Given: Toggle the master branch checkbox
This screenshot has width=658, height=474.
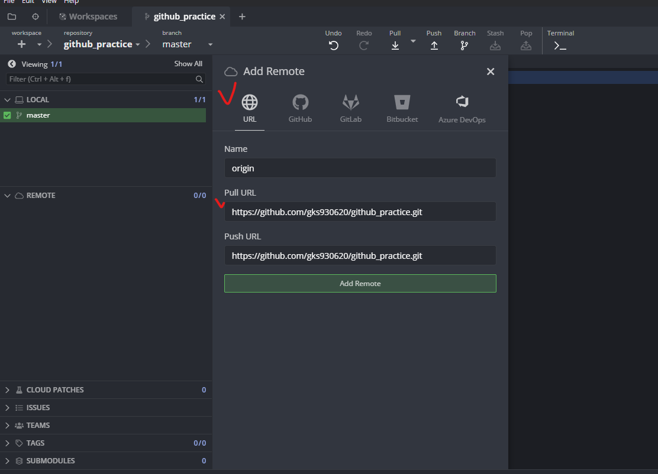Looking at the screenshot, I should click(7, 115).
